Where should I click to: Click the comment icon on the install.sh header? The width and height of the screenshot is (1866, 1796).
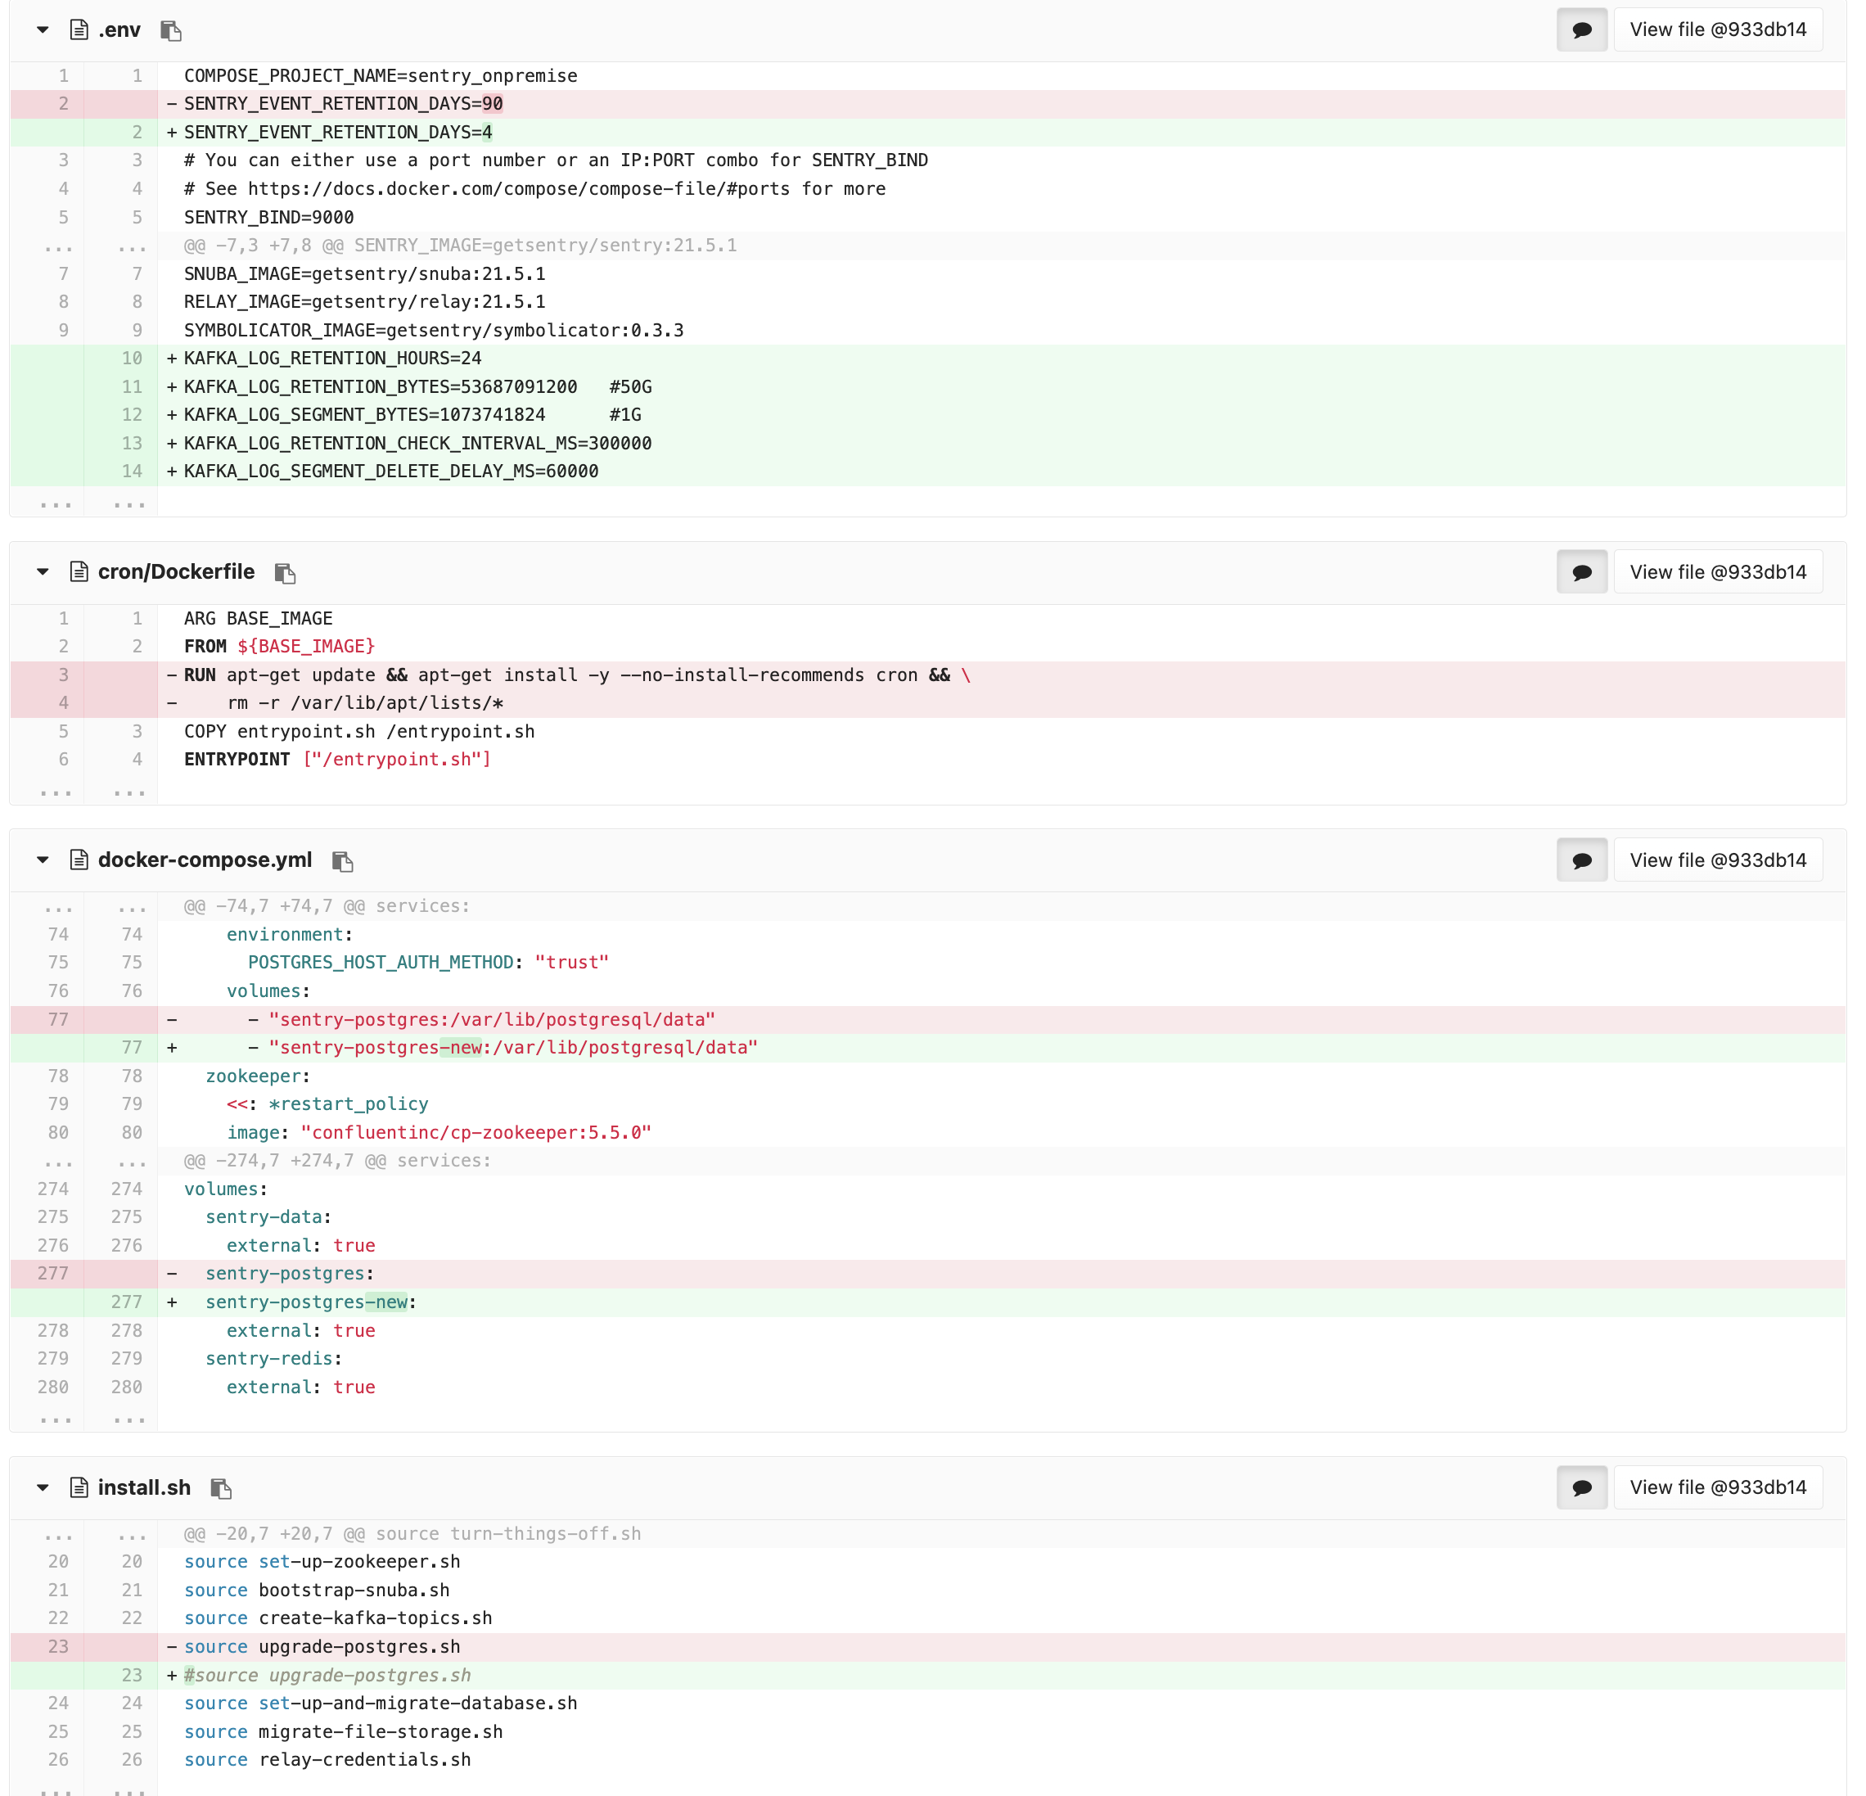1580,1487
